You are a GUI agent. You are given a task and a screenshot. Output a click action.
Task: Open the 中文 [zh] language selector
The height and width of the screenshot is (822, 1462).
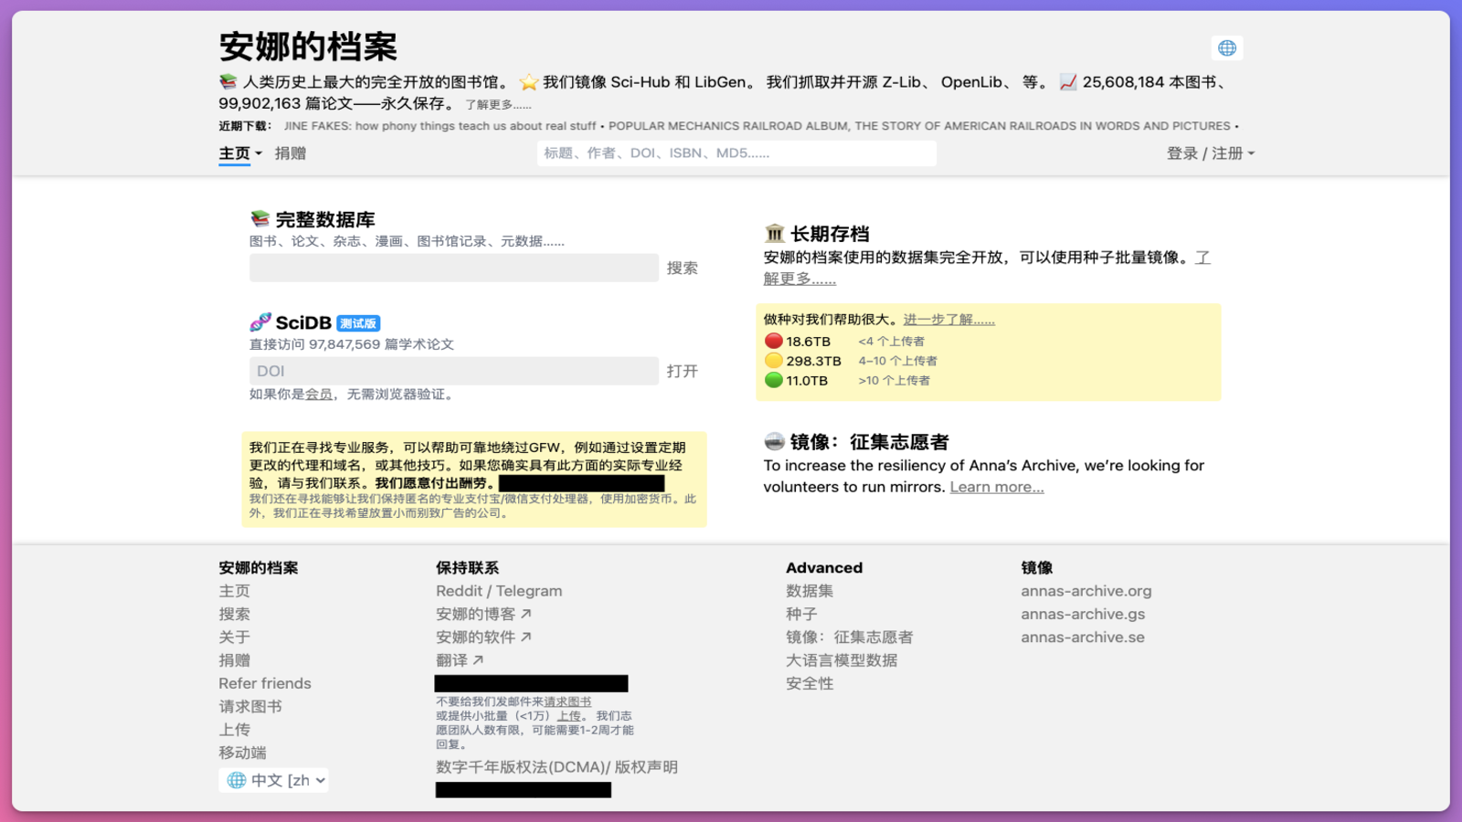273,779
